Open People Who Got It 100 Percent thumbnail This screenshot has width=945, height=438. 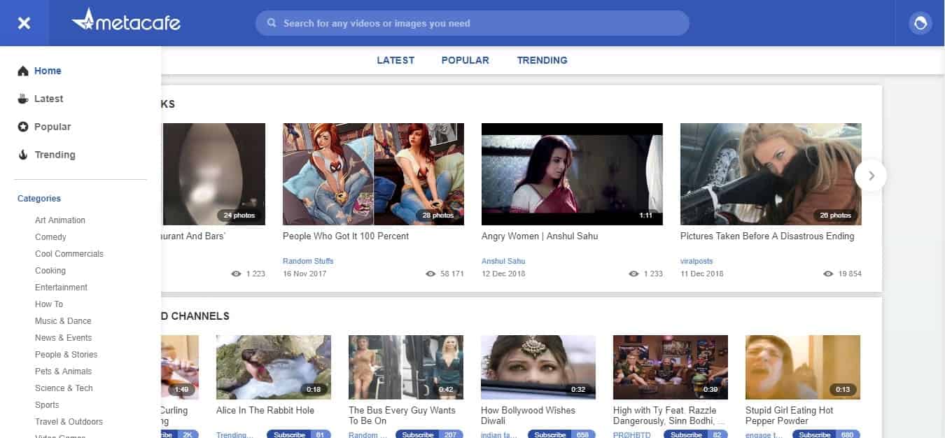[373, 174]
